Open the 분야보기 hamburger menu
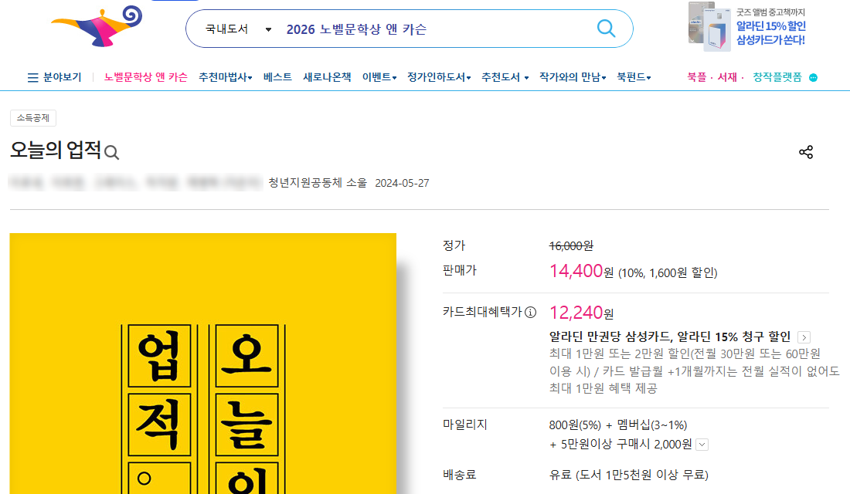The image size is (850, 494). (x=54, y=77)
